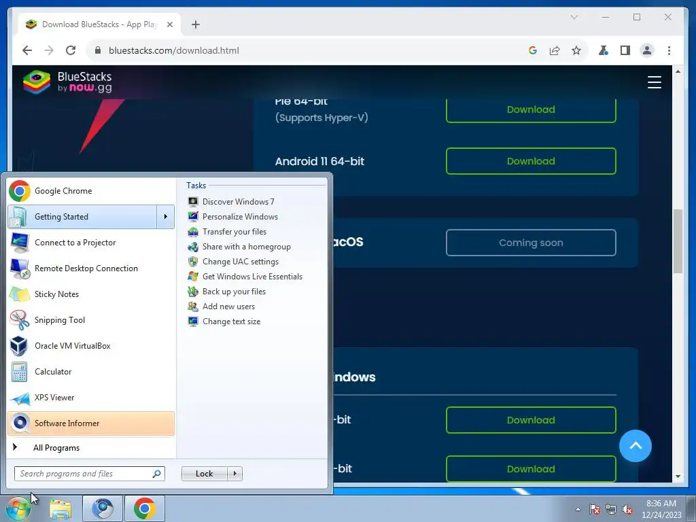Click the upper Download under Windows heading
This screenshot has height=522, width=696.
(531, 420)
